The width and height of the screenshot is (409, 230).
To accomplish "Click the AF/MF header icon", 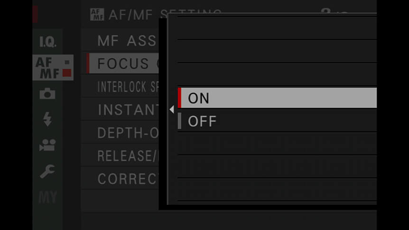I will [97, 14].
